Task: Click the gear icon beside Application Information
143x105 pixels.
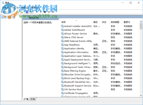Action: [x=62, y=52]
